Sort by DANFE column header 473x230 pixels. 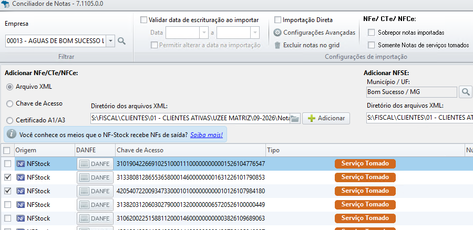point(95,150)
